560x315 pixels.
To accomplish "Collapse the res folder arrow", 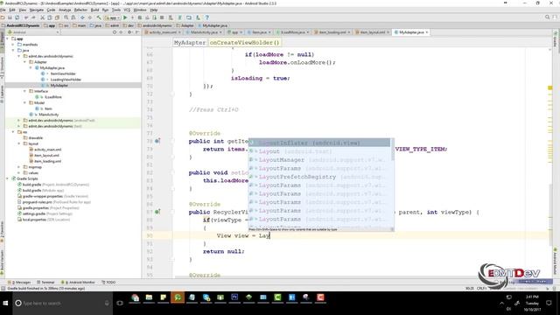I will tap(13, 132).
